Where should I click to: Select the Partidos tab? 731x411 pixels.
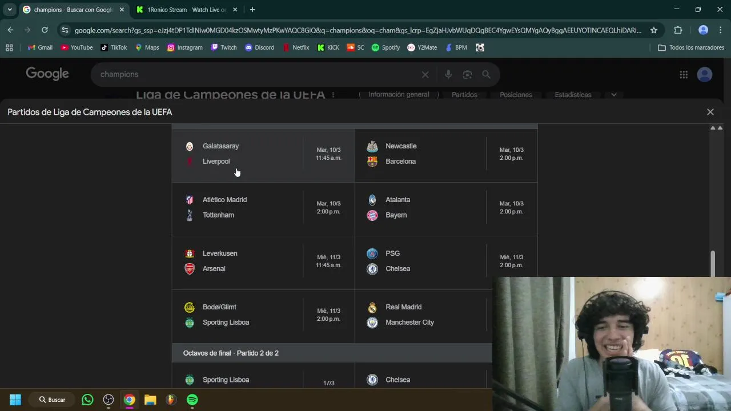click(464, 95)
